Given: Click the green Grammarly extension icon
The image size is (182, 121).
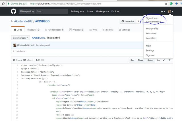Looking at the screenshot, I should tap(171, 4).
